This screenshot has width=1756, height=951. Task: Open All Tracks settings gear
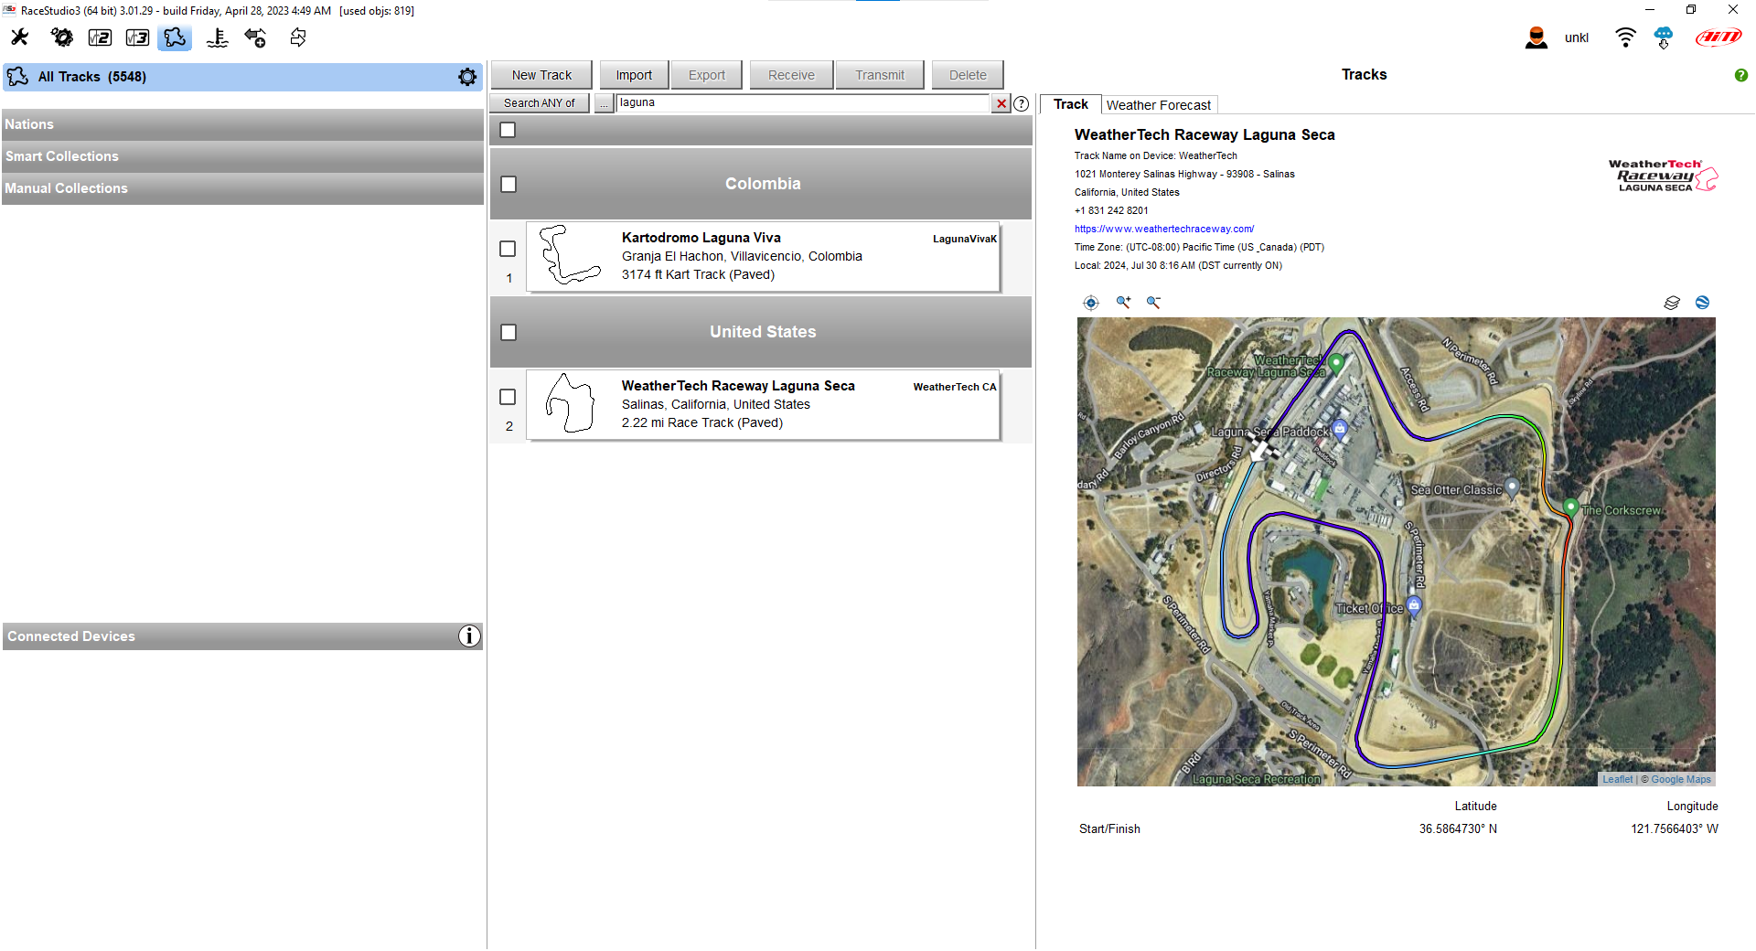click(x=467, y=77)
